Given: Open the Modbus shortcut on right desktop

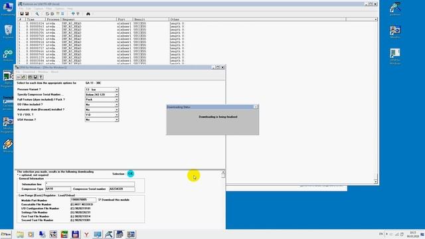Looking at the screenshot, I should click(x=395, y=32).
